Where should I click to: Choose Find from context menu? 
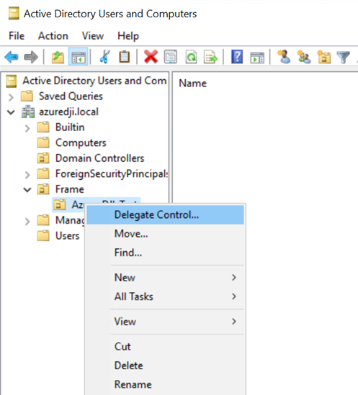point(165,253)
